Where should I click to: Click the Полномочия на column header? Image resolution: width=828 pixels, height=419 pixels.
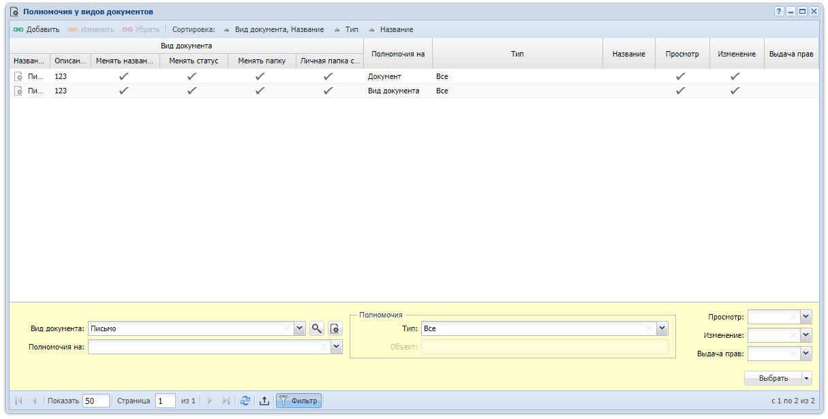398,54
